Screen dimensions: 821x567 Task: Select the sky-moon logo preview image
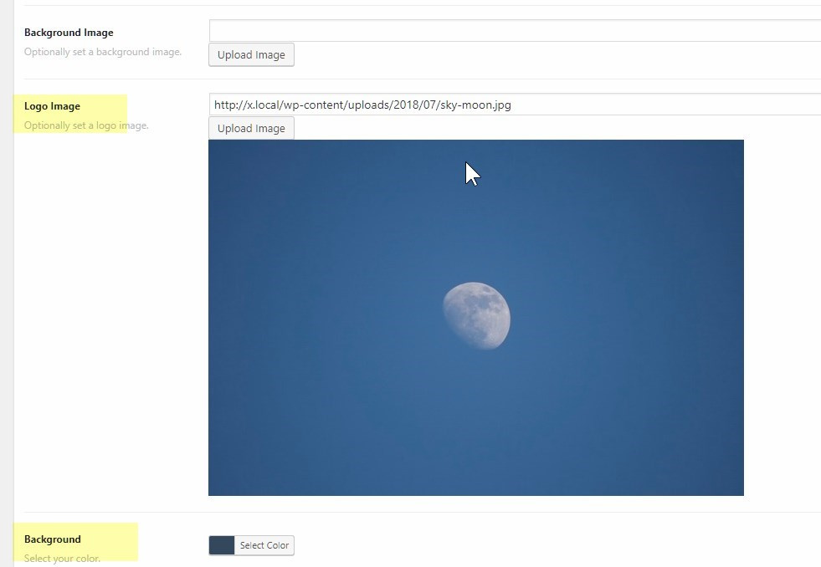[x=476, y=318]
